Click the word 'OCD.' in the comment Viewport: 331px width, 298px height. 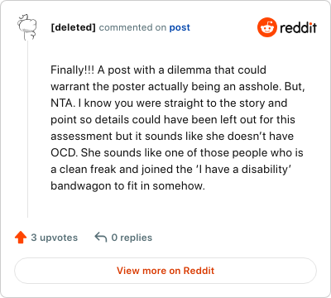pyautogui.click(x=64, y=153)
